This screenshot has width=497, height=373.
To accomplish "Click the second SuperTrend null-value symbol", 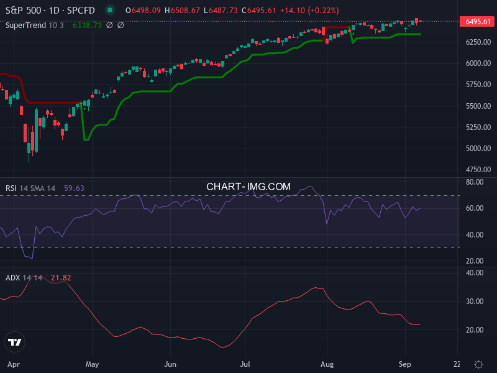I will (x=121, y=25).
